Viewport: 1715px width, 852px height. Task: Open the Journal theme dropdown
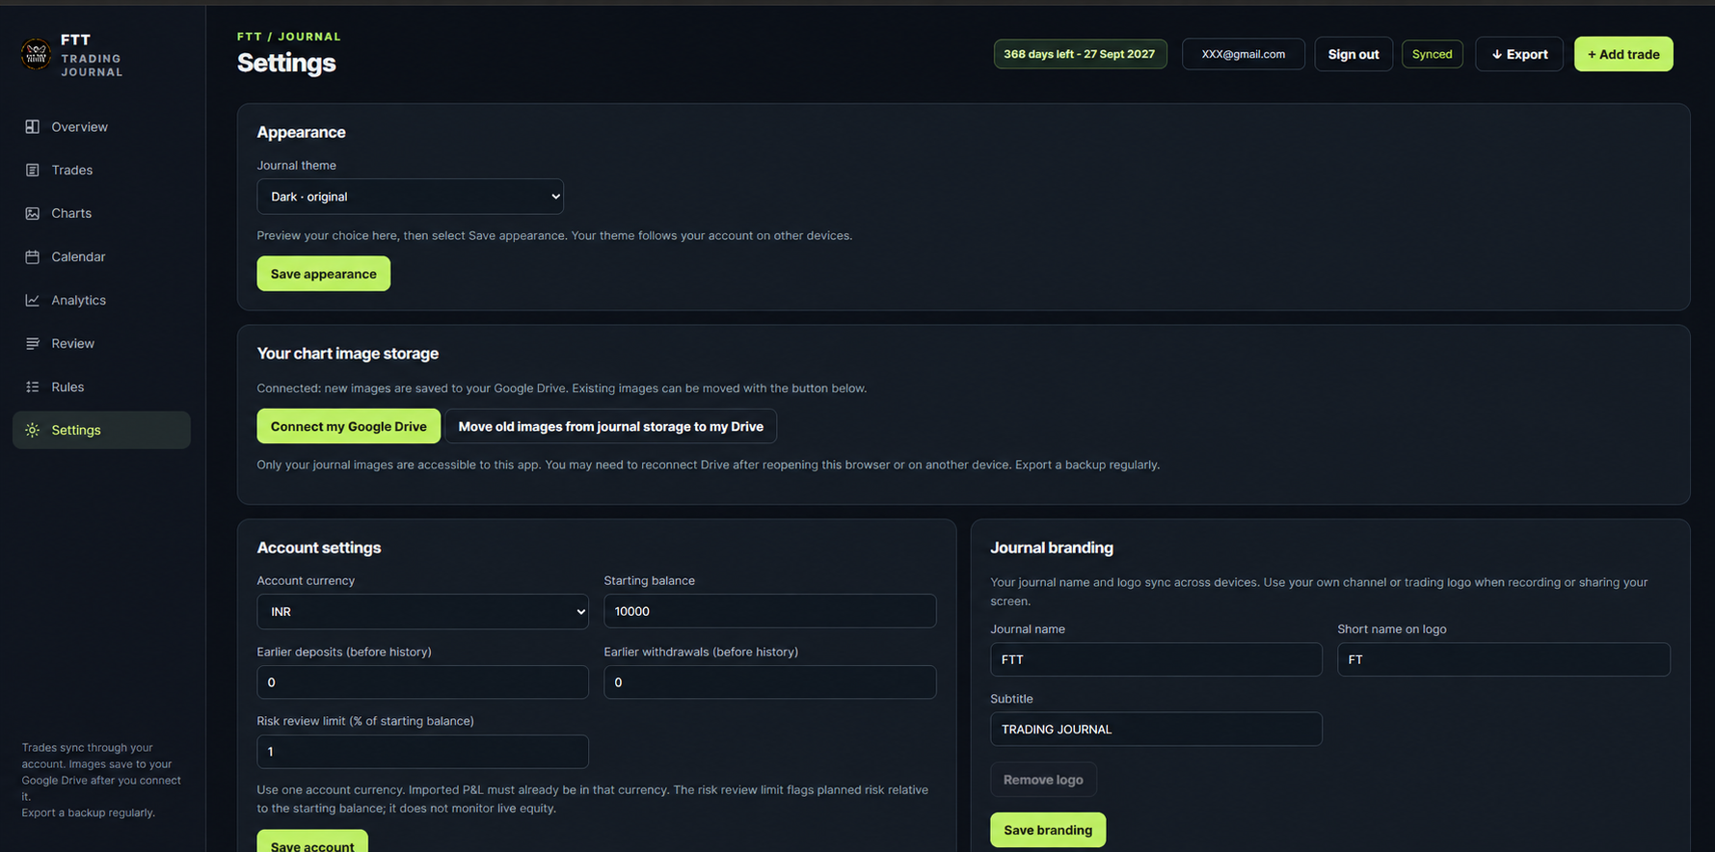click(410, 197)
